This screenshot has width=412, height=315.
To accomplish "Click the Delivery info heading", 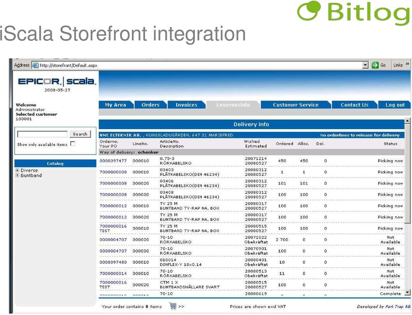I will coord(251,125).
